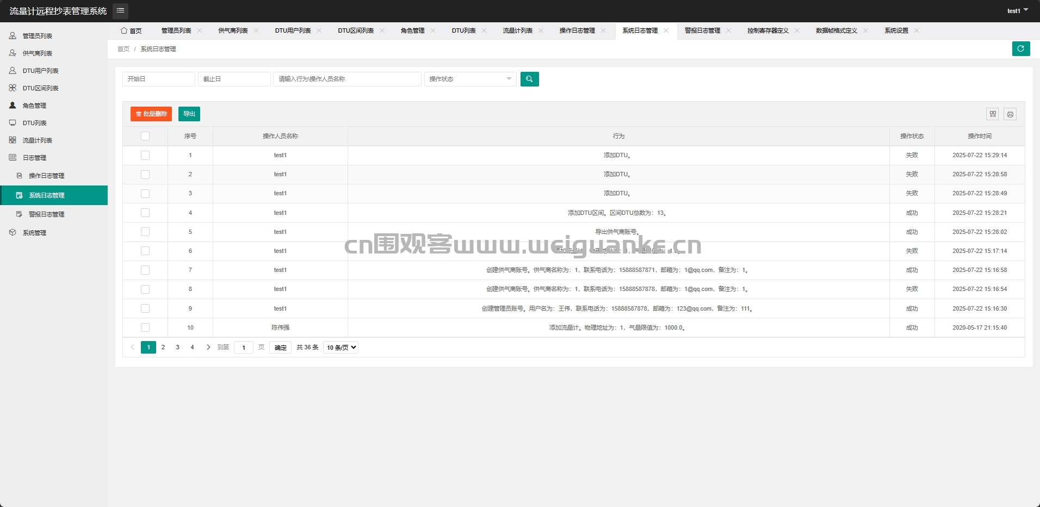This screenshot has height=507, width=1040.
Task: Check the checkbox for row 6
Action: click(x=145, y=251)
